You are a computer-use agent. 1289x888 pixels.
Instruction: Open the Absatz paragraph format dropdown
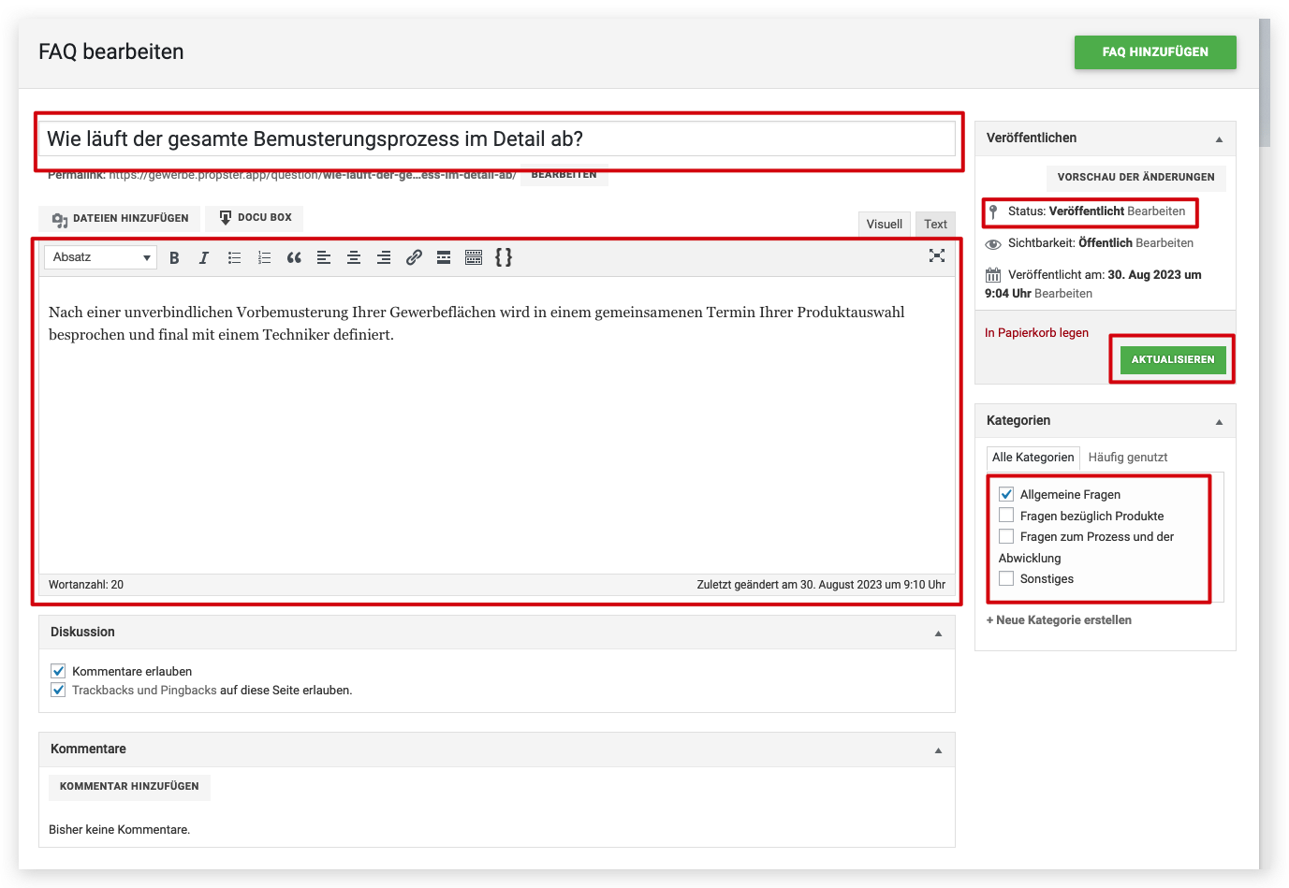point(100,257)
